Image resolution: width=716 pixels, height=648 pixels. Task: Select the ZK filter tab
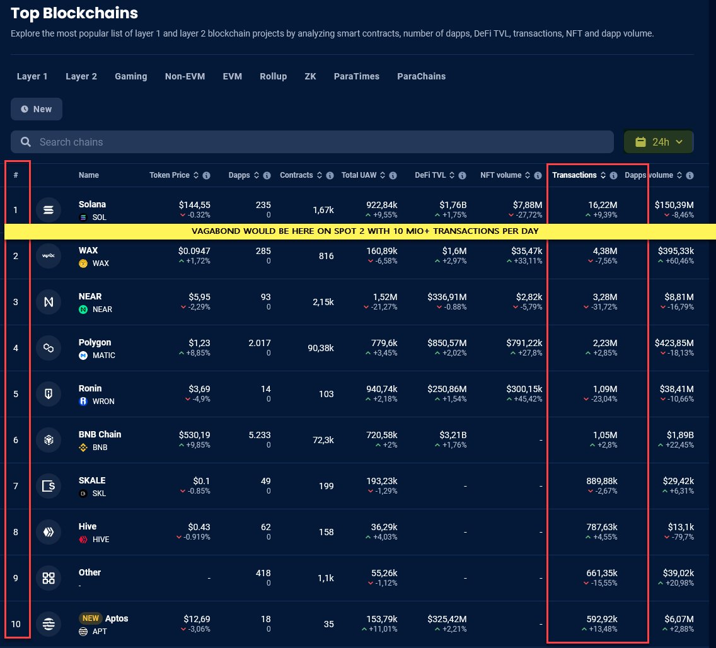[311, 76]
